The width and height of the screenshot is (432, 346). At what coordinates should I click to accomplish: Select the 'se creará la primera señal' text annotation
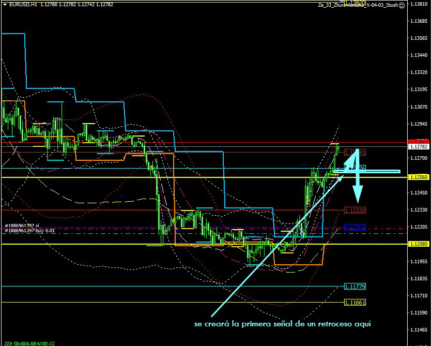(282, 324)
